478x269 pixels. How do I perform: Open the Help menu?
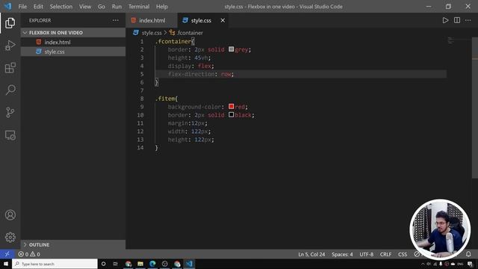162,7
